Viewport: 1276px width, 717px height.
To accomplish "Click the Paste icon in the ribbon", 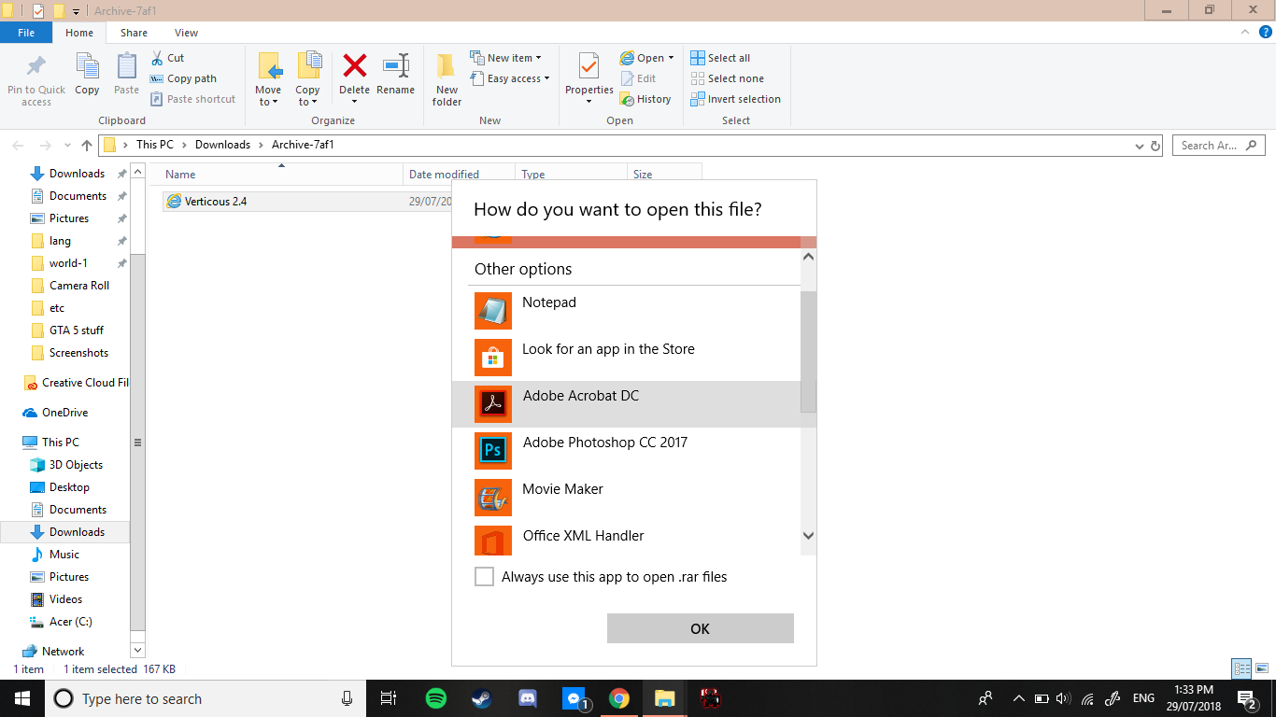I will click(126, 66).
